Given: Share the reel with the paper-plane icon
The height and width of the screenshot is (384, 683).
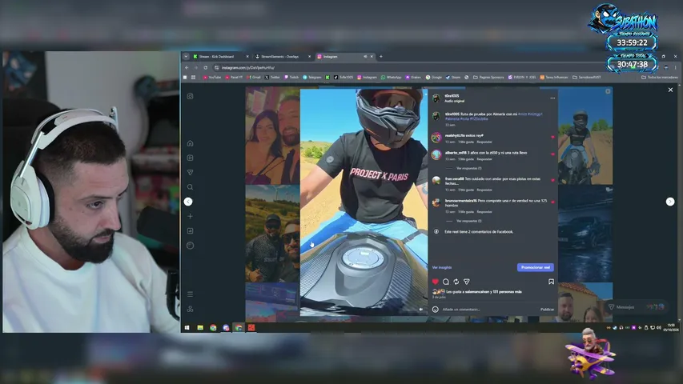Looking at the screenshot, I should click(x=467, y=282).
